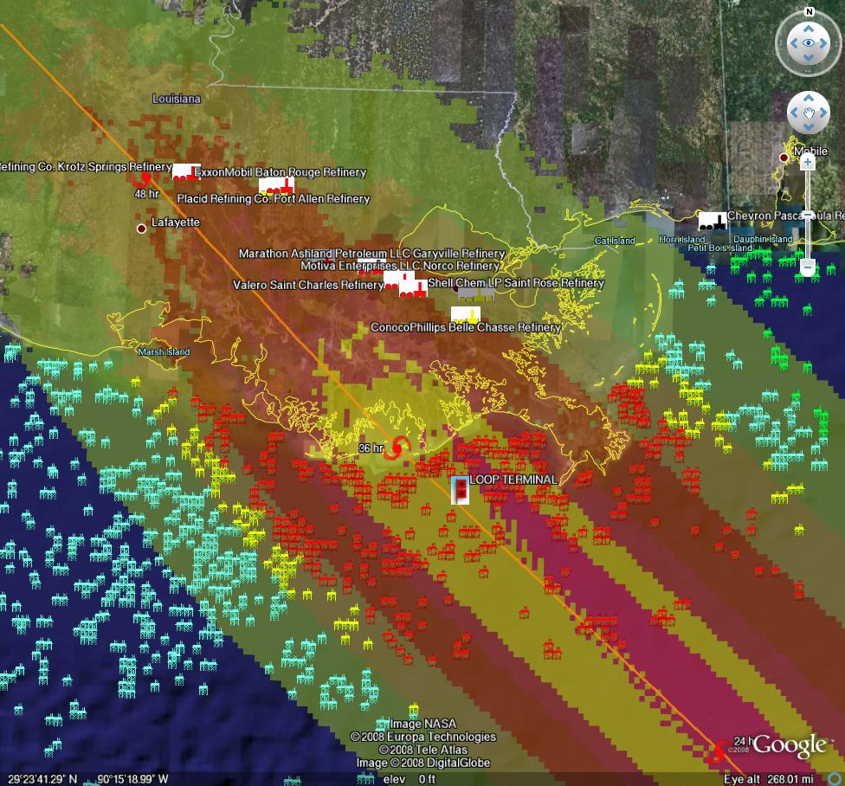Screen dimensions: 845x786
Task: Open the Chevron Pascagoula refinery icon
Action: (713, 221)
